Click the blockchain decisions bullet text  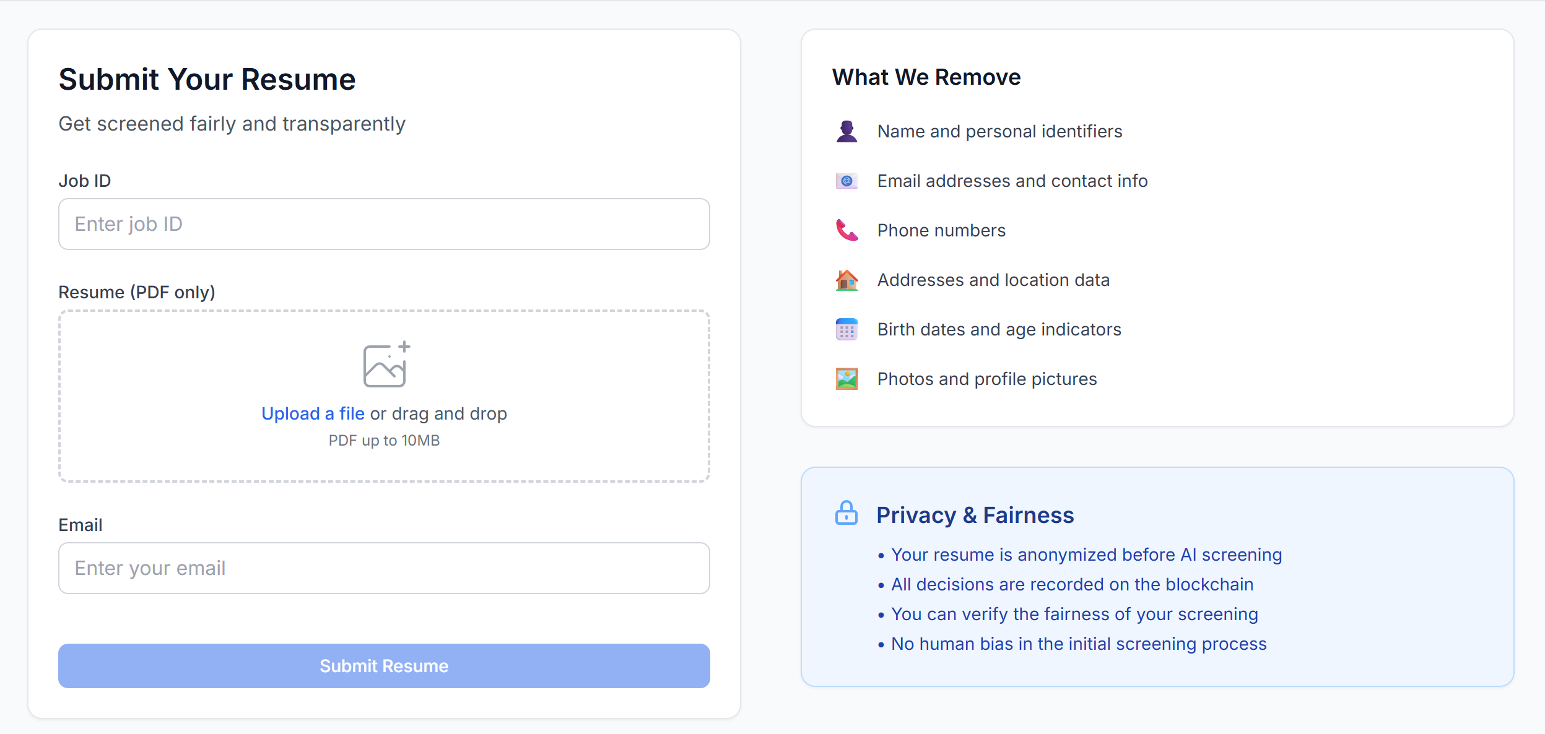(x=1072, y=584)
